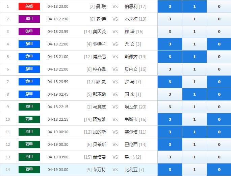Select match time 04-19 02:45
Screen dimensions: 231x176
pyautogui.click(x=58, y=94)
